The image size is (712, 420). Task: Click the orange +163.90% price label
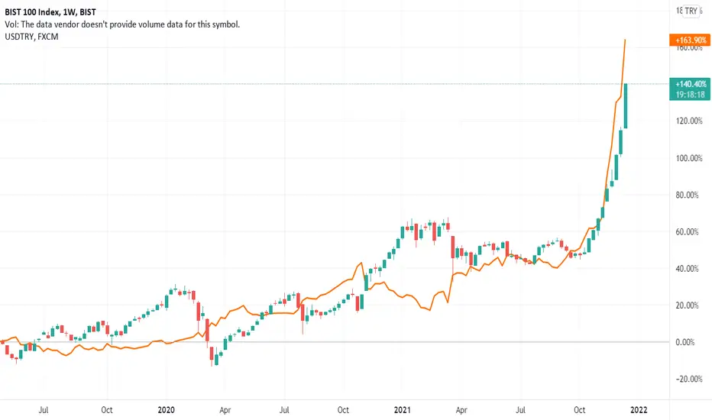click(690, 40)
